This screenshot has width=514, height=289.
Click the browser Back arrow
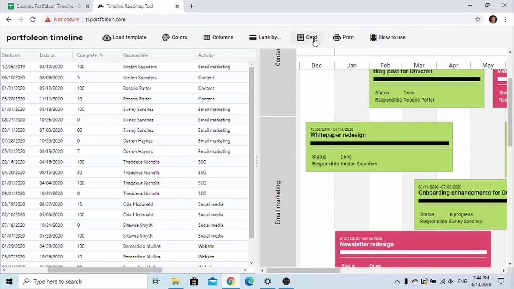[x=9, y=19]
